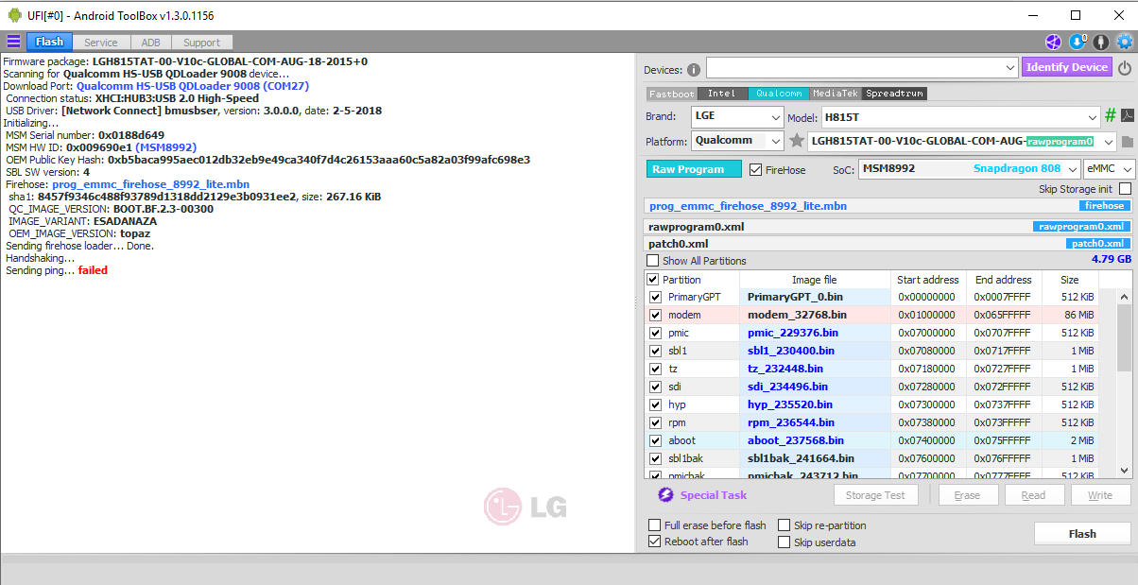Expand the Devices dropdown
The height and width of the screenshot is (585, 1138).
tap(1009, 68)
